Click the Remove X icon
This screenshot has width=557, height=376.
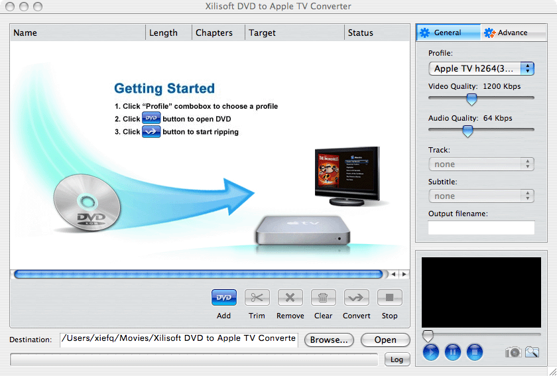click(x=290, y=298)
